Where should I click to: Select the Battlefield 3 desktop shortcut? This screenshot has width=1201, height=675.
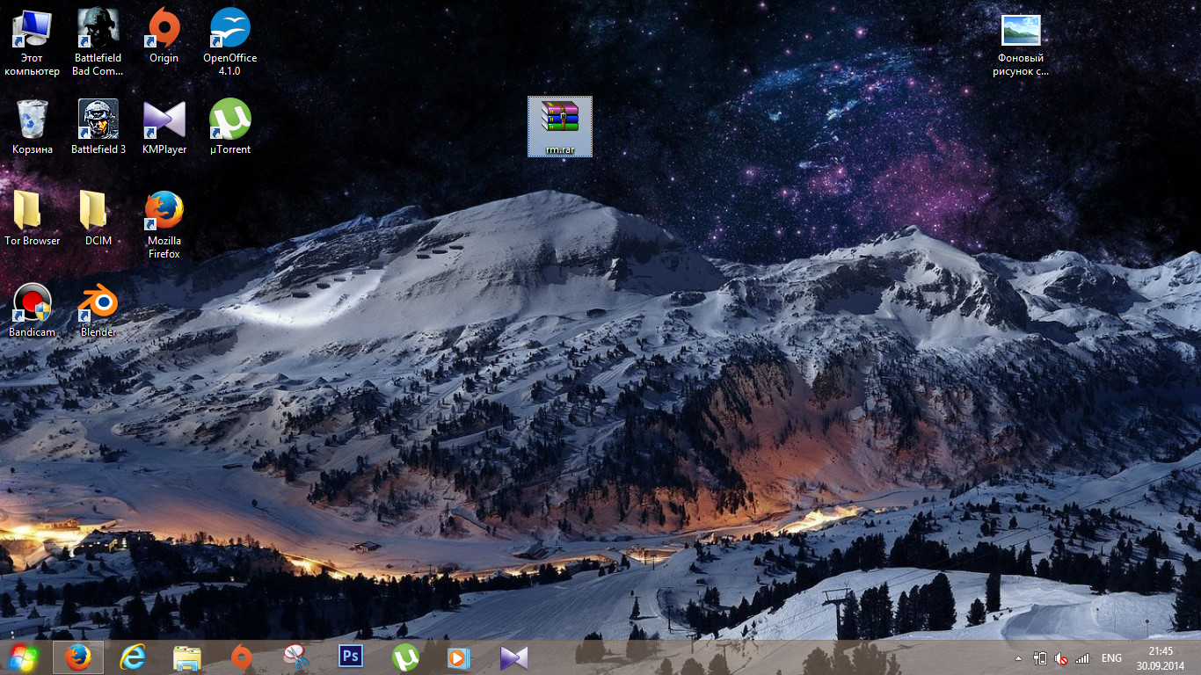click(98, 127)
